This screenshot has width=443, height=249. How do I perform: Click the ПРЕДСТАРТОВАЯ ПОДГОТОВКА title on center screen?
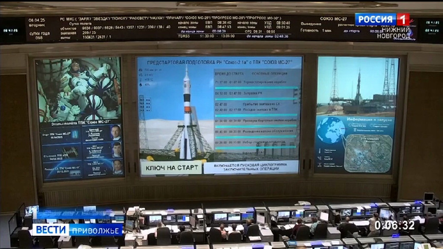point(220,62)
